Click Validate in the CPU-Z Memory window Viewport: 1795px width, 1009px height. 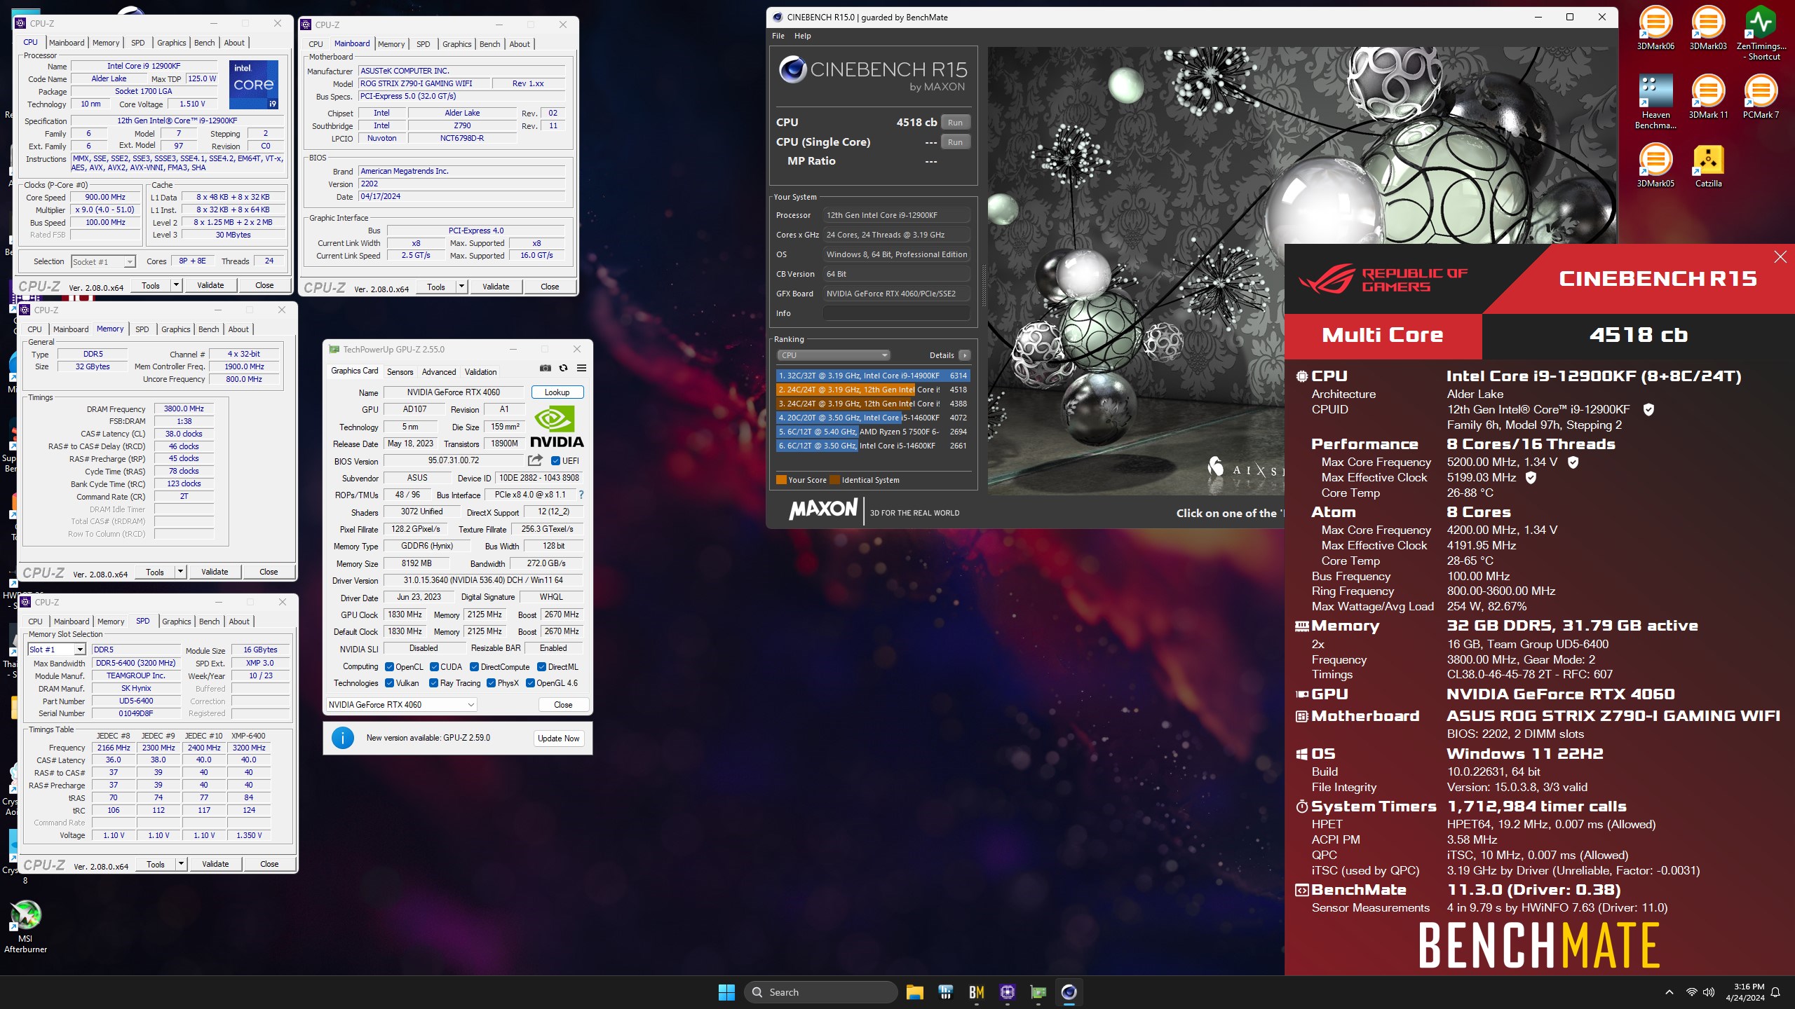tap(215, 572)
